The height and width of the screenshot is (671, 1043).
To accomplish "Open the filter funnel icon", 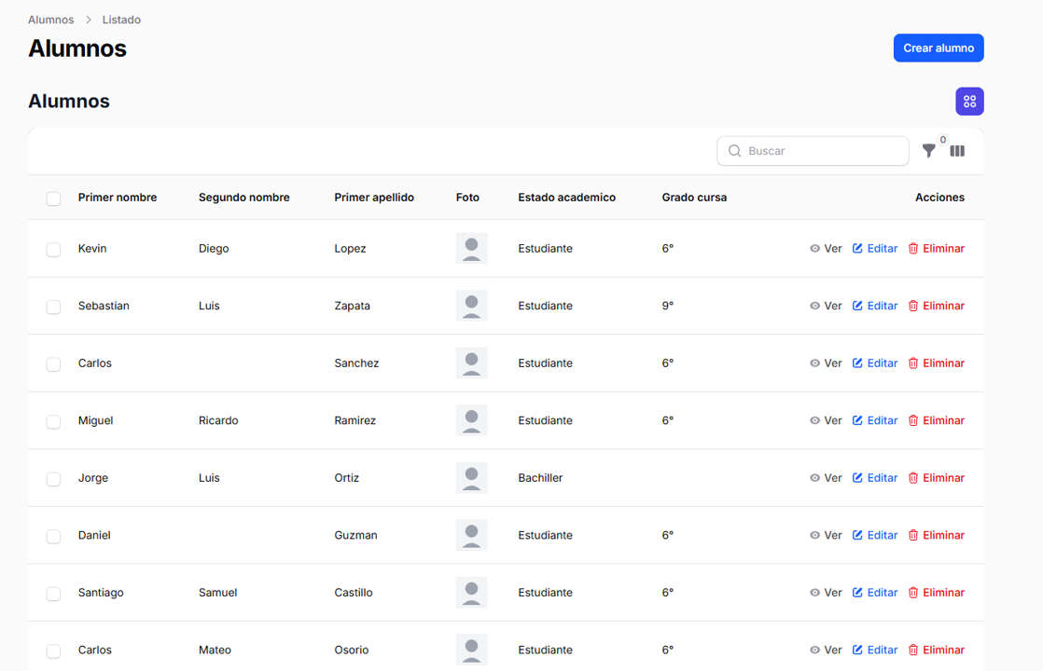I will point(928,151).
